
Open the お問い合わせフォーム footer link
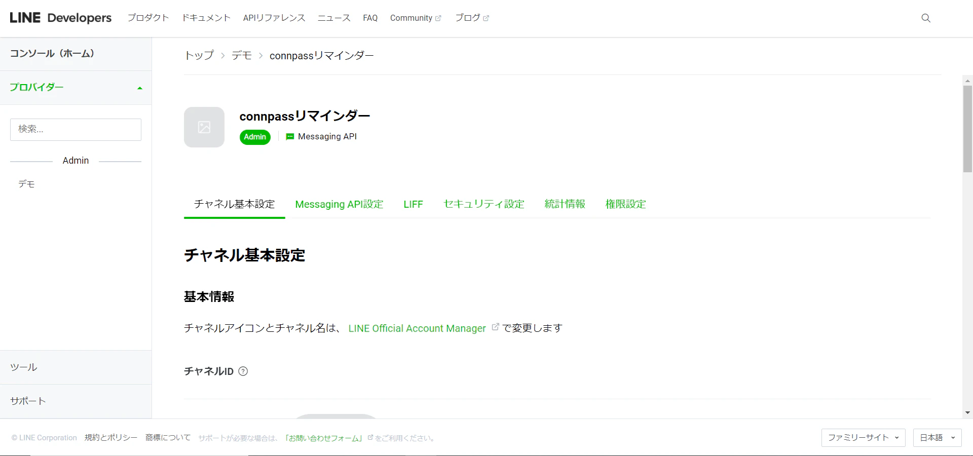point(323,438)
